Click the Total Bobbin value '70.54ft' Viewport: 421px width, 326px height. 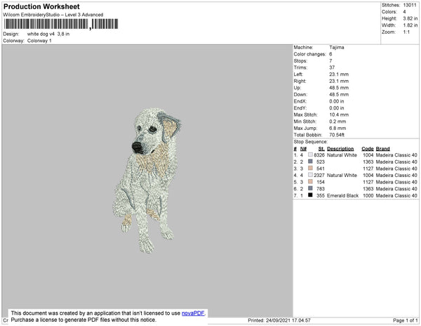coord(337,135)
